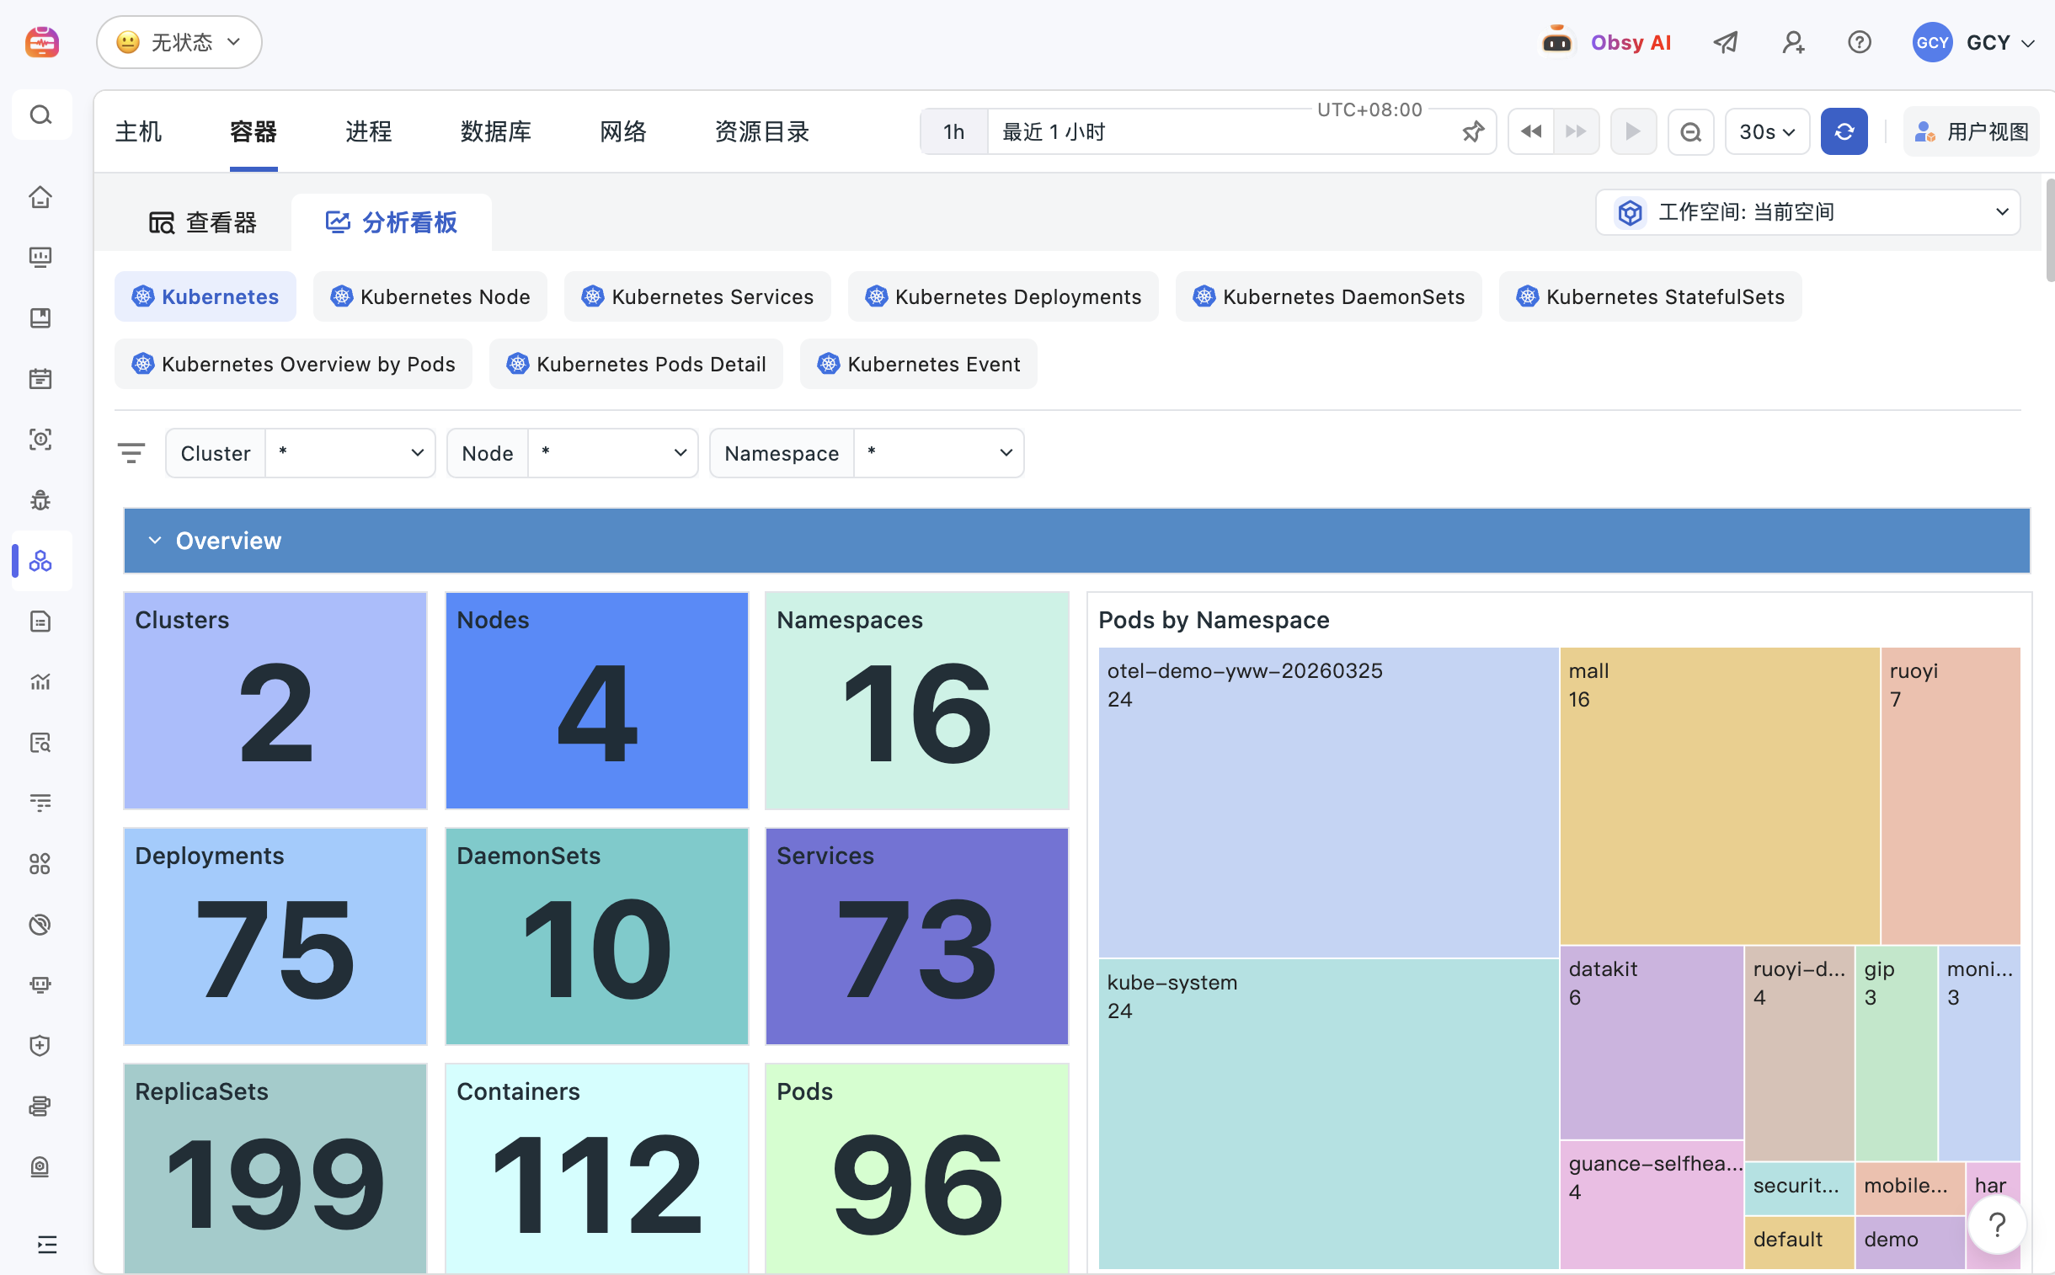Open the Kubernetes Services dashboard

point(697,296)
